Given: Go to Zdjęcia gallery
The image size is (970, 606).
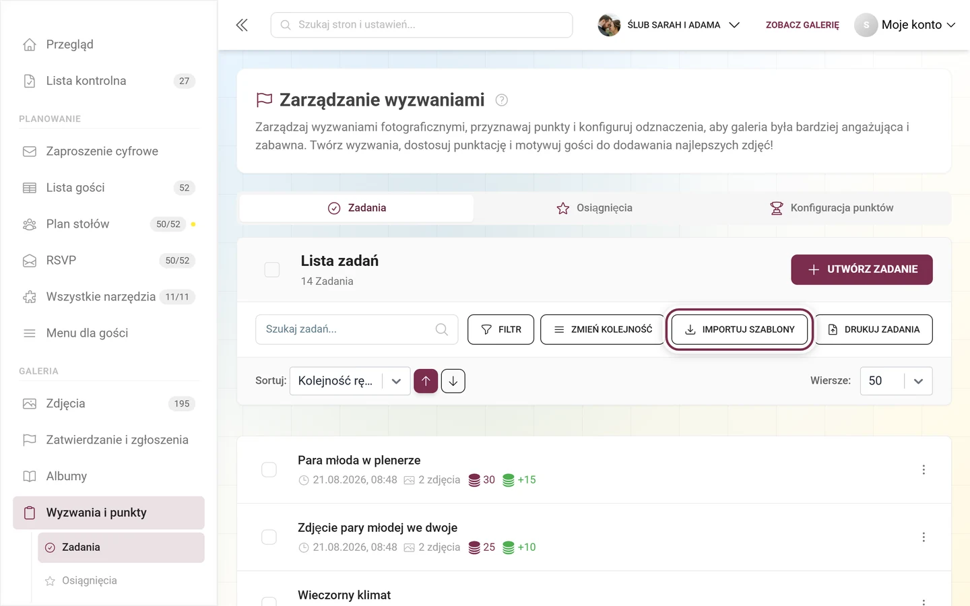Looking at the screenshot, I should tap(108, 404).
